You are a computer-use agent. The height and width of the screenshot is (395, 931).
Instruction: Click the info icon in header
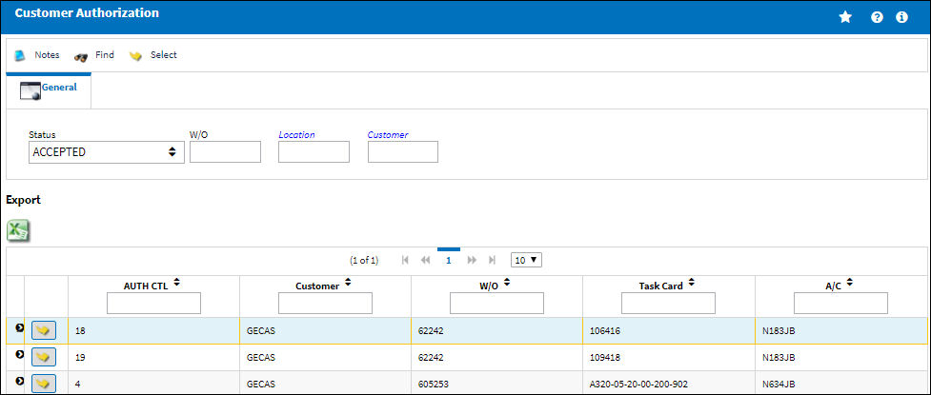point(901,17)
